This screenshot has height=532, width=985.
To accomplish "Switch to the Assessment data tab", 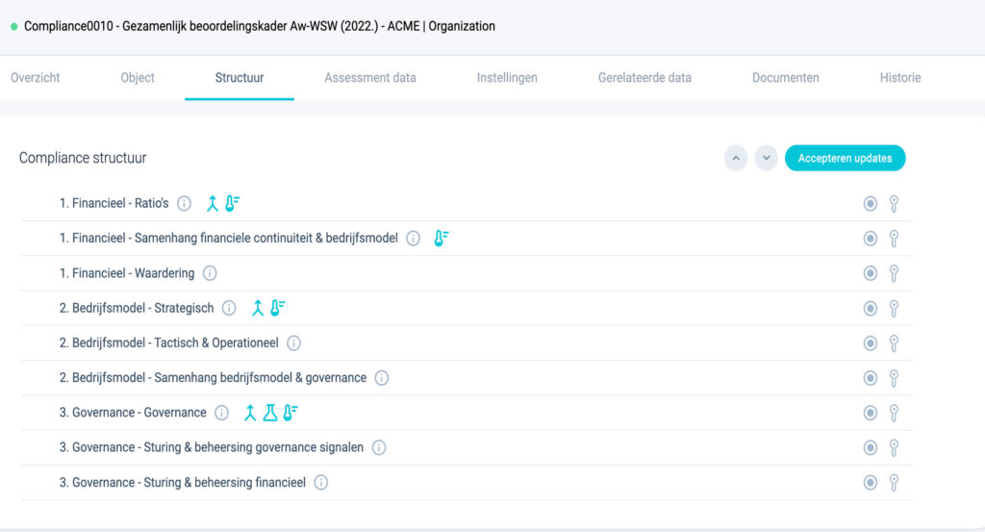I will (x=370, y=78).
